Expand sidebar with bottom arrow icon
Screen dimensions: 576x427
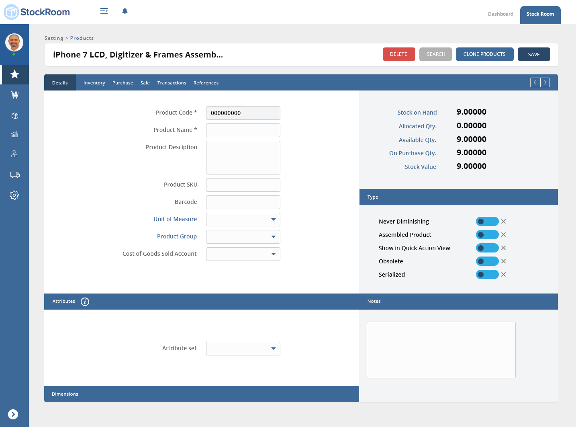point(13,414)
